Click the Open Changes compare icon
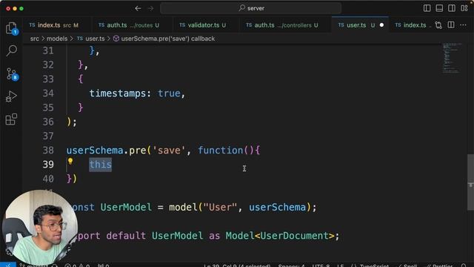 tap(438, 25)
